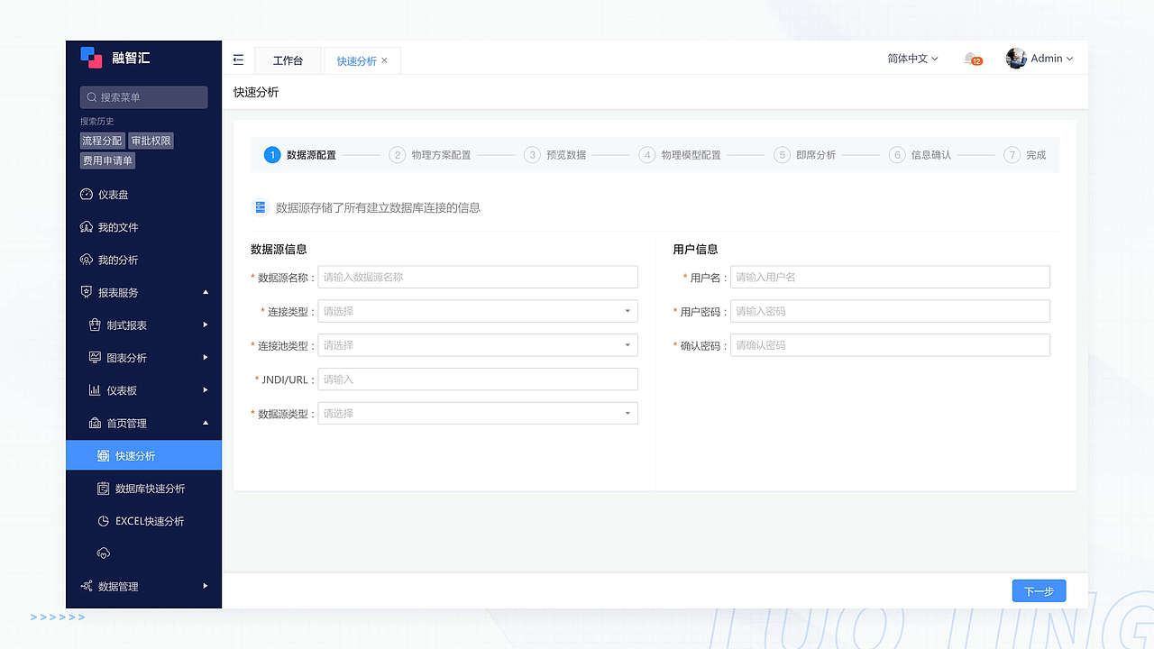Expand the 仪表板 submenu arrow

point(206,390)
